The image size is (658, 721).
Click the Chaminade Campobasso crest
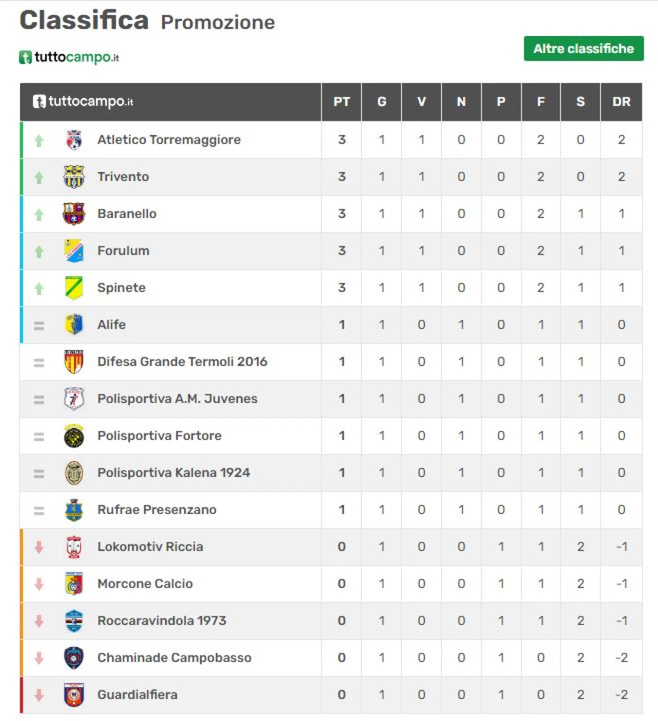[x=74, y=658]
